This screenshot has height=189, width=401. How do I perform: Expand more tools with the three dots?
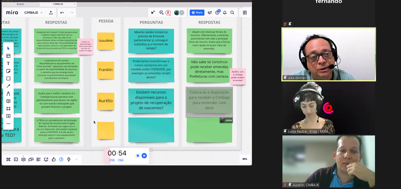pyautogui.click(x=8, y=124)
